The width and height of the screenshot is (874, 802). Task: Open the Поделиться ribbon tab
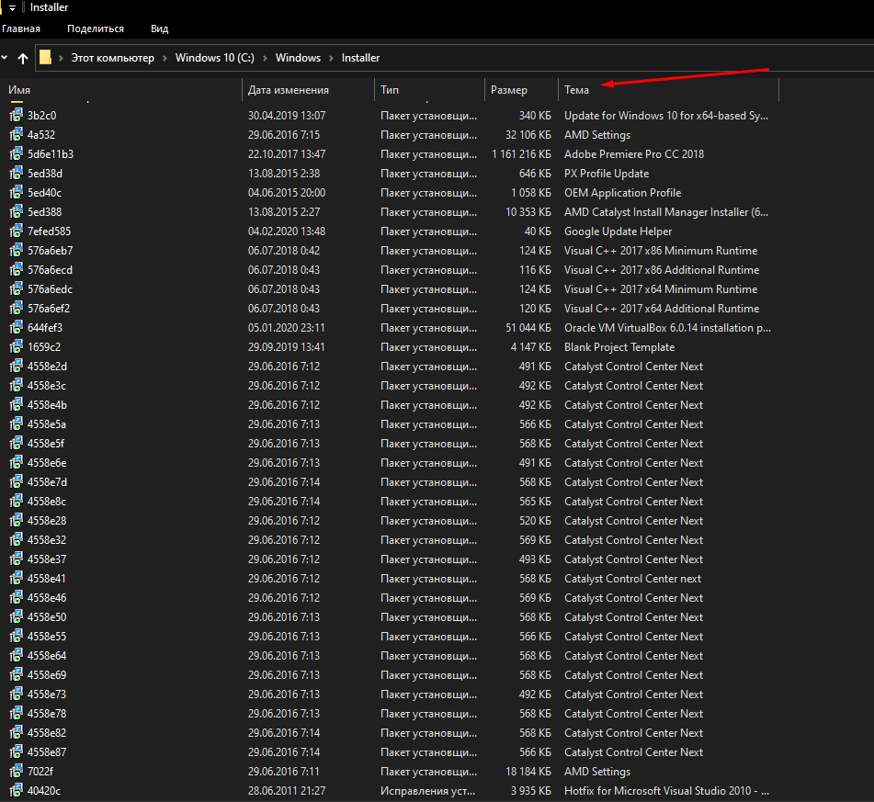(x=96, y=28)
